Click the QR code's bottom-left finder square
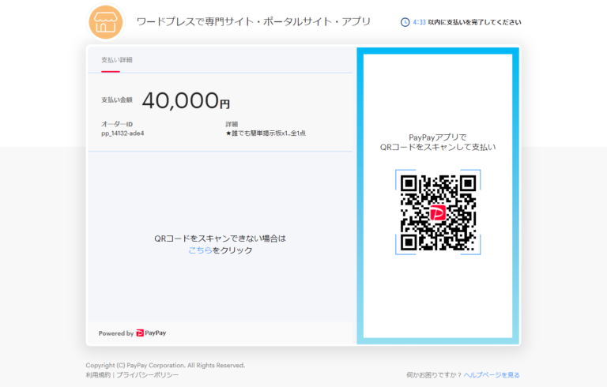The height and width of the screenshot is (387, 607). (409, 242)
